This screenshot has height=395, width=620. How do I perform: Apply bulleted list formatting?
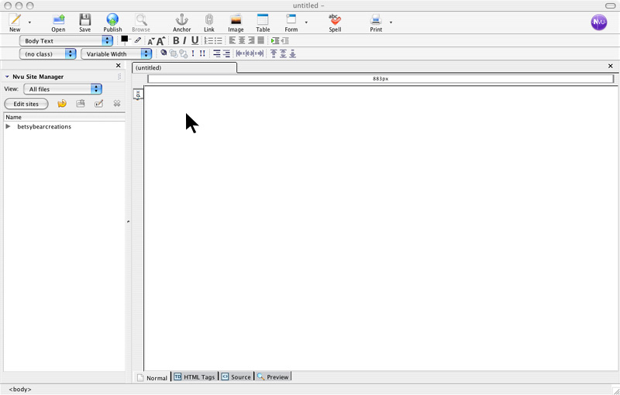click(x=219, y=41)
